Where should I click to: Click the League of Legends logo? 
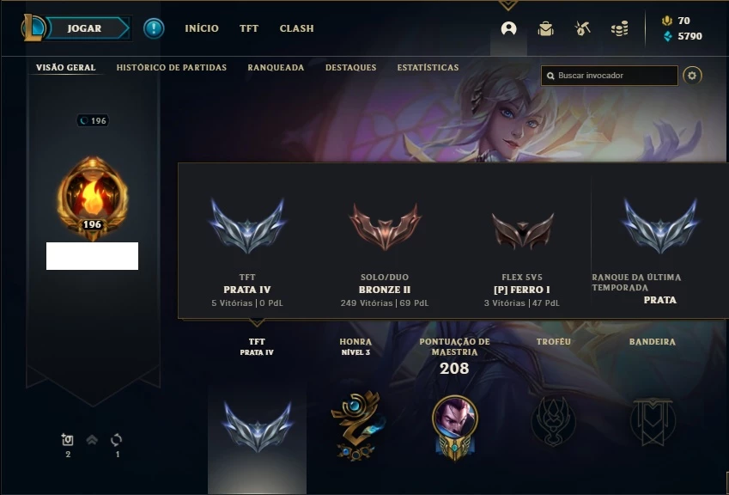(33, 27)
